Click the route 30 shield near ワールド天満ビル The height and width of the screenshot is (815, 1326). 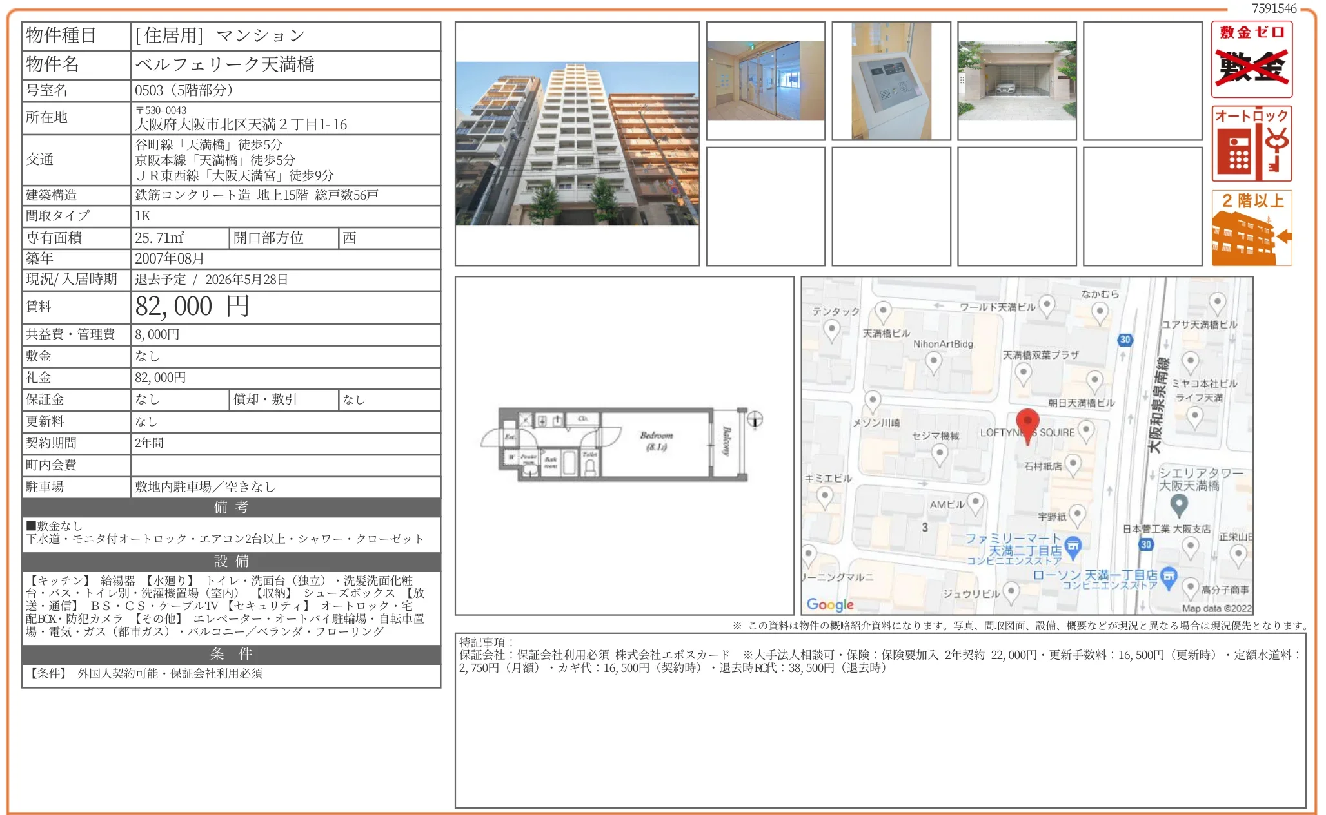click(x=1125, y=340)
